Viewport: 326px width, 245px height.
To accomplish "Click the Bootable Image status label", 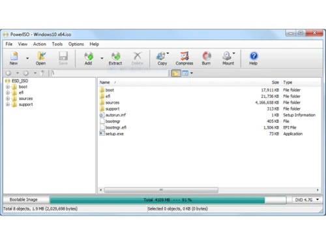I will pyautogui.click(x=23, y=199).
